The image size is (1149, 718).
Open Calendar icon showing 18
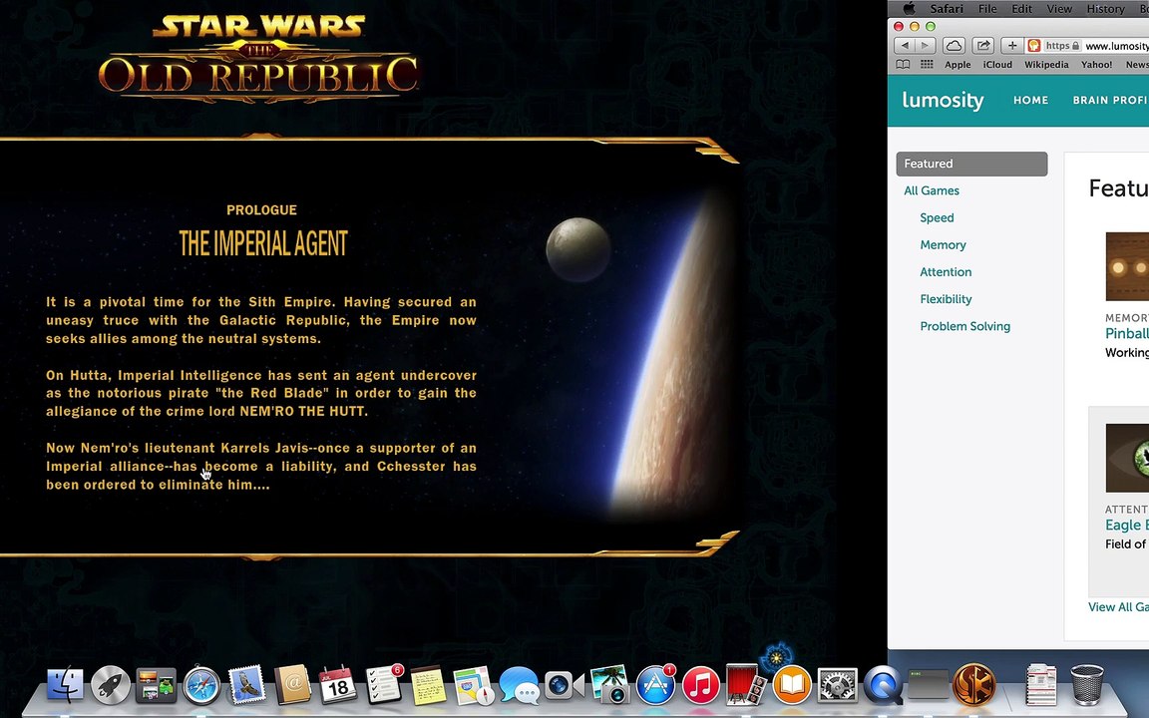tap(338, 685)
